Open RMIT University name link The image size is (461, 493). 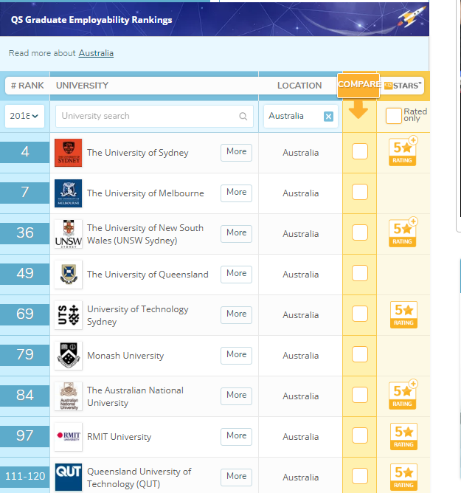119,436
